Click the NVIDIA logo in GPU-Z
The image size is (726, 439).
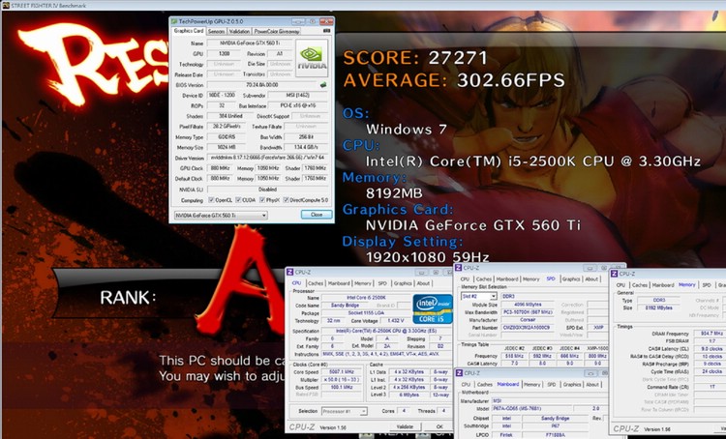coord(312,58)
